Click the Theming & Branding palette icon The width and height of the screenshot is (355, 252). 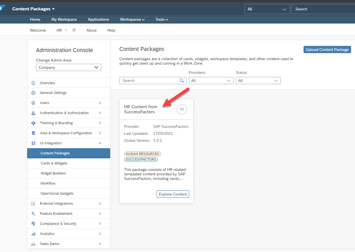33,123
